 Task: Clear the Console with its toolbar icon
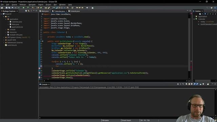pyautogui.click(x=186, y=84)
